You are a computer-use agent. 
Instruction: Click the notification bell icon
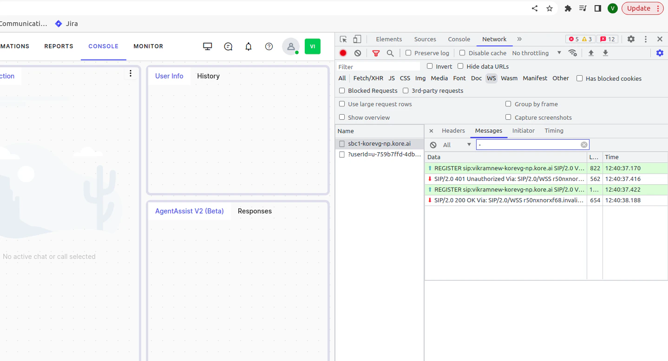coord(248,46)
